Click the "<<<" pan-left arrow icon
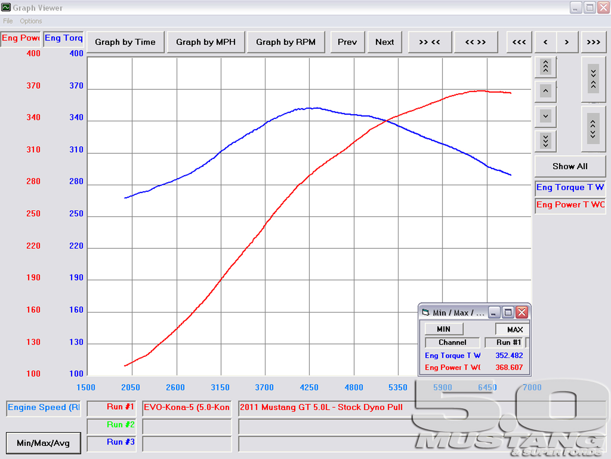 (519, 42)
